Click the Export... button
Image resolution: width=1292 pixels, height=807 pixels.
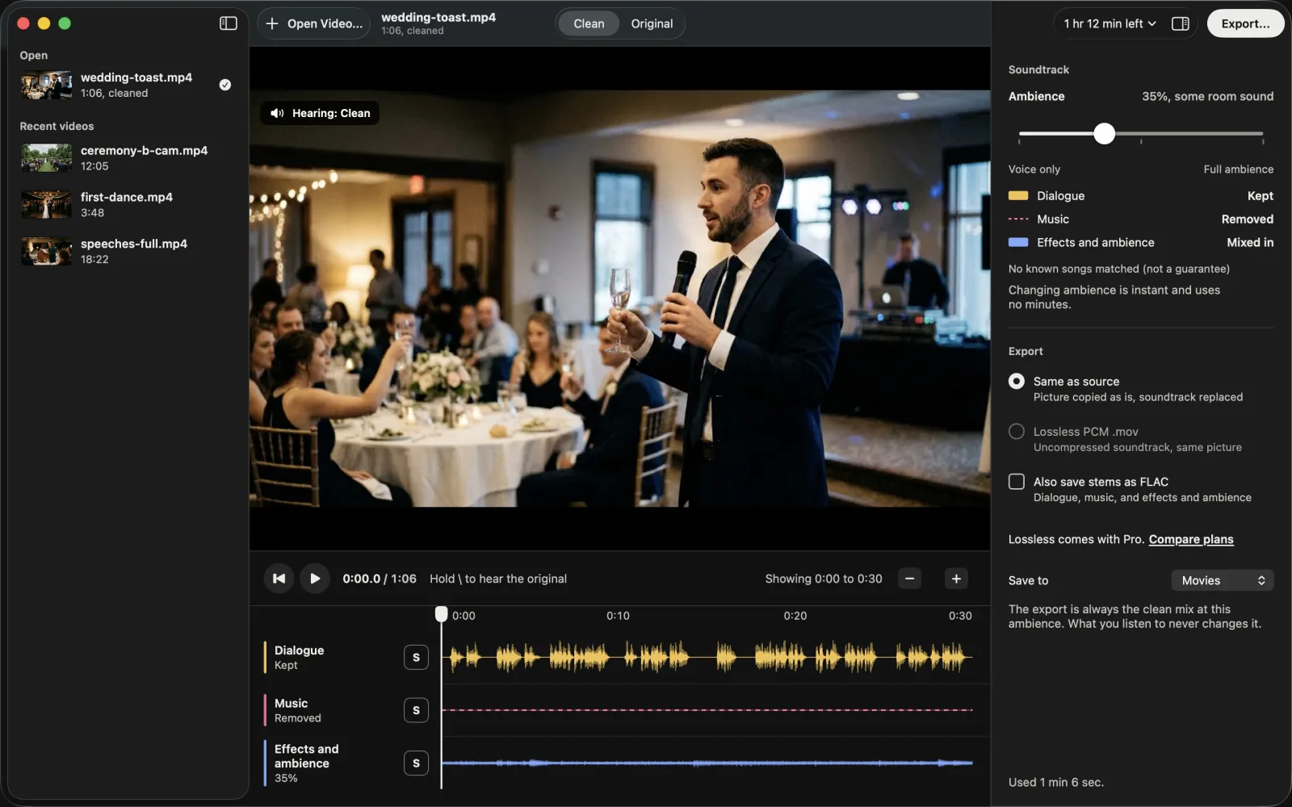(x=1245, y=23)
